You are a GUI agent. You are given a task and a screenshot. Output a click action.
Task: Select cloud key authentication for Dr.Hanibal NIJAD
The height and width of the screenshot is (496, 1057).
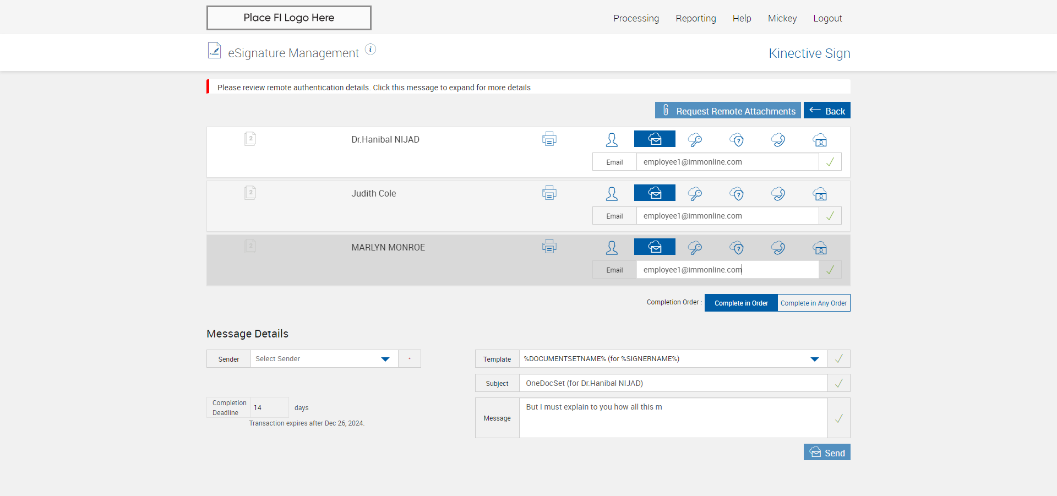pos(695,140)
